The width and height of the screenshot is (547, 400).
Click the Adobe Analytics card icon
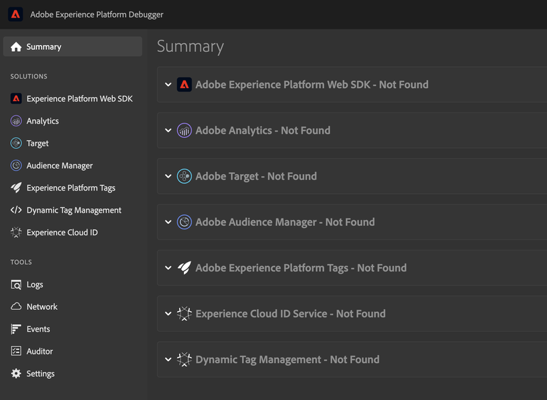click(x=184, y=130)
